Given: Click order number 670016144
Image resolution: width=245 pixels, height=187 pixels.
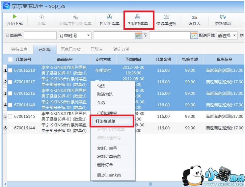Looking at the screenshot, I should pyautogui.click(x=24, y=128).
